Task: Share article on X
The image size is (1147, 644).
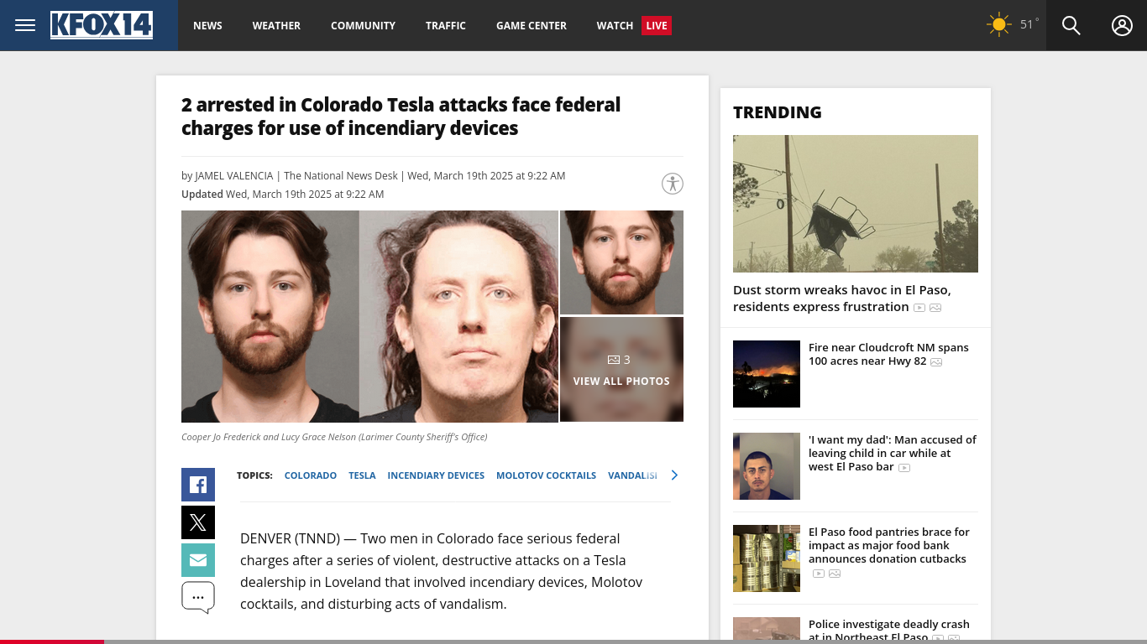Action: pyautogui.click(x=198, y=522)
